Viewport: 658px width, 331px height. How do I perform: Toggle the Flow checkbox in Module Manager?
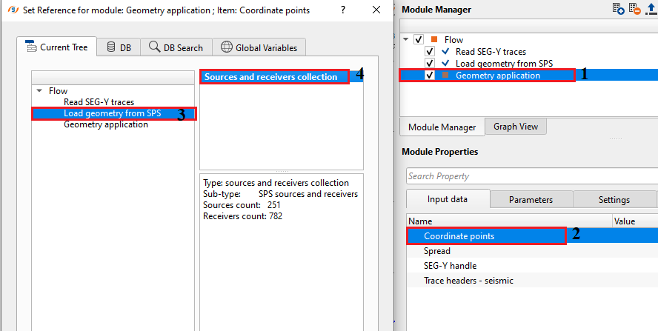point(419,40)
